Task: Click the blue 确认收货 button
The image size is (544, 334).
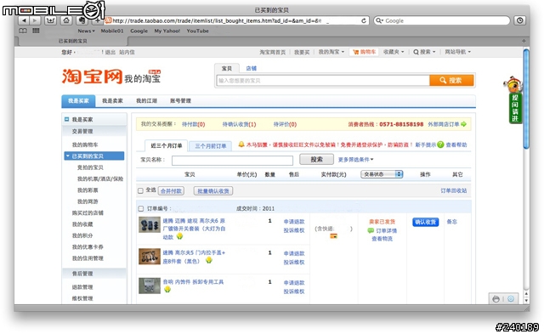Action: 425,222
